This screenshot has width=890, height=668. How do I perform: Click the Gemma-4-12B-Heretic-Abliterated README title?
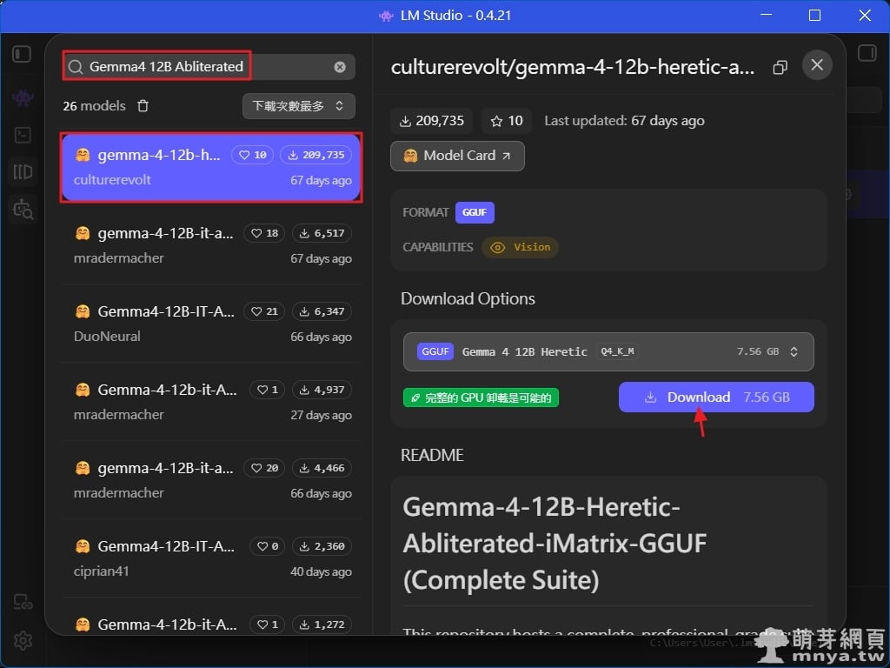[x=555, y=544]
